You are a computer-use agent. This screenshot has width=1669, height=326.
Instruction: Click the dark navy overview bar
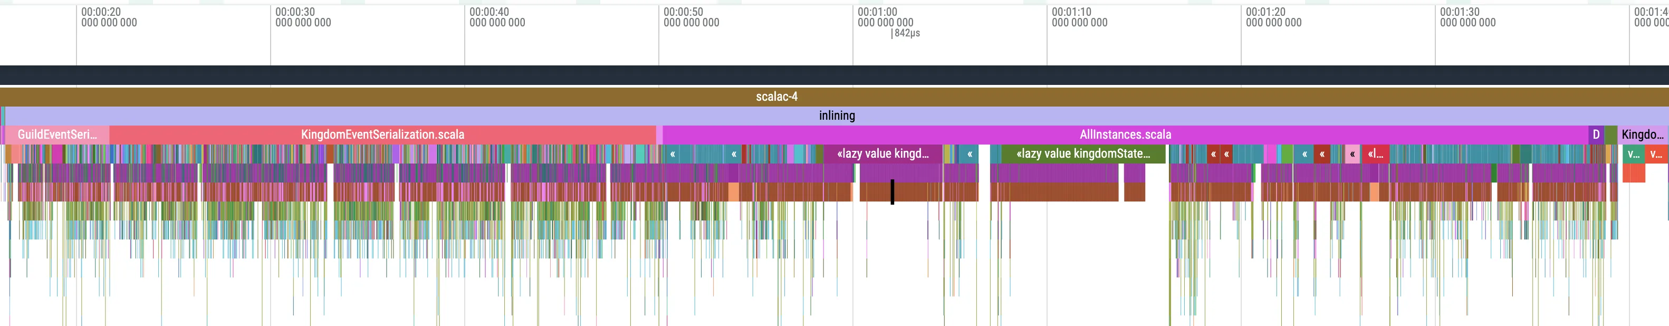click(x=835, y=74)
